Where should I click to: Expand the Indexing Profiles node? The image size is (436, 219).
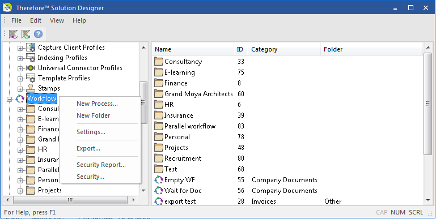[x=20, y=58]
